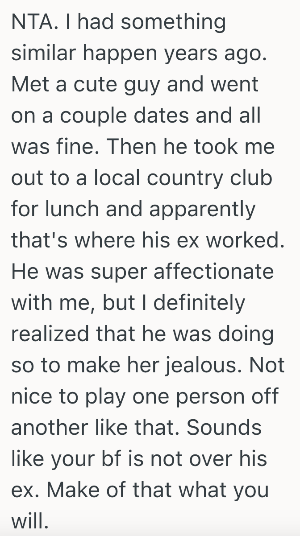Screen dimensions: 300x536
Task: Click the word "another" in the comment
Action: [x=50, y=428]
